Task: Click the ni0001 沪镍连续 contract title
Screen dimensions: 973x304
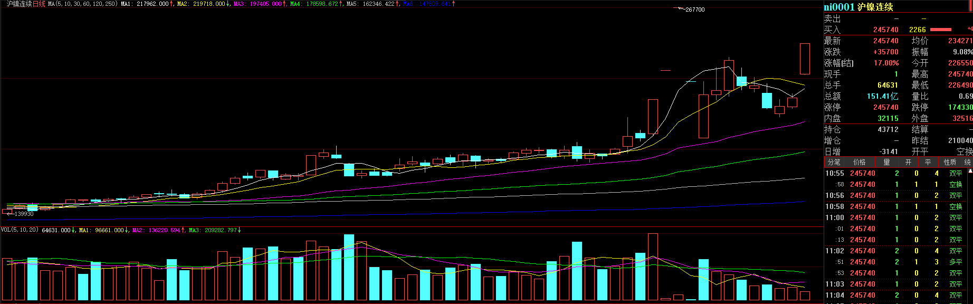Action: 858,7
